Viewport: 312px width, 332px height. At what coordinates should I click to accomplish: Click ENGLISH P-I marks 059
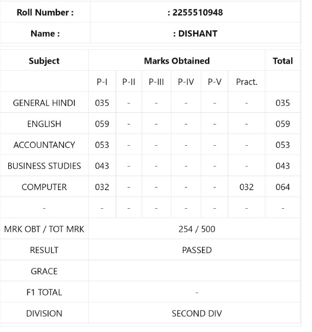[x=102, y=124]
